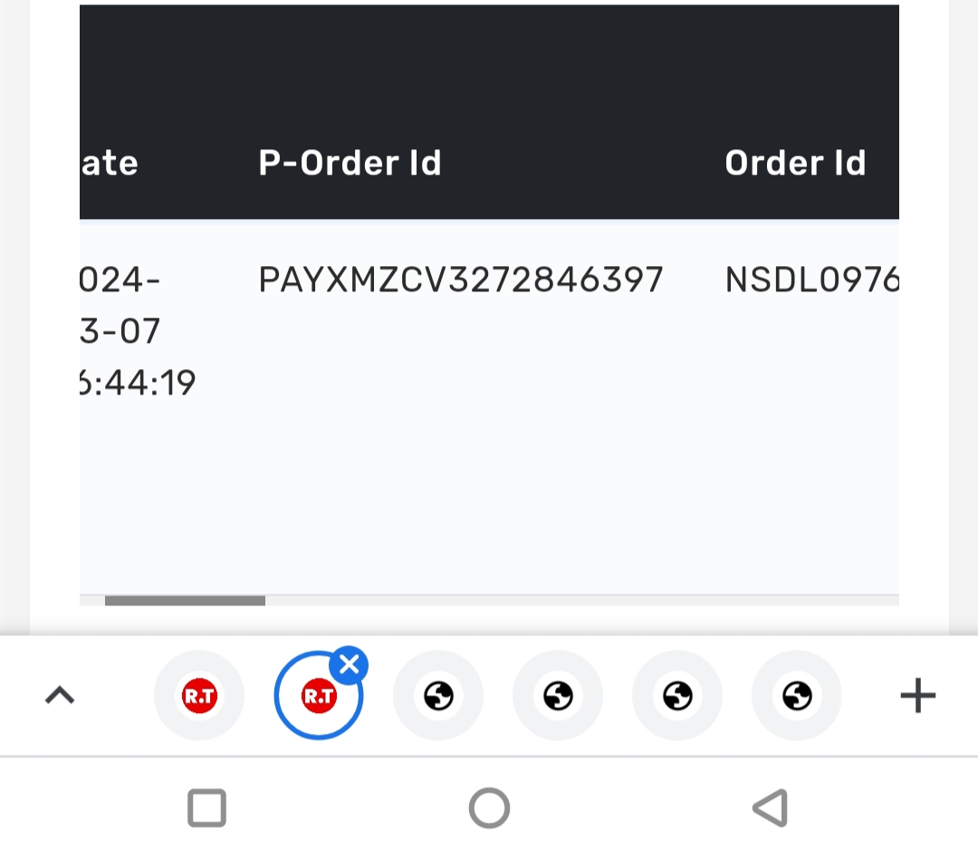Expand the tab strip with the up chevron
The width and height of the screenshot is (978, 858).
click(60, 696)
